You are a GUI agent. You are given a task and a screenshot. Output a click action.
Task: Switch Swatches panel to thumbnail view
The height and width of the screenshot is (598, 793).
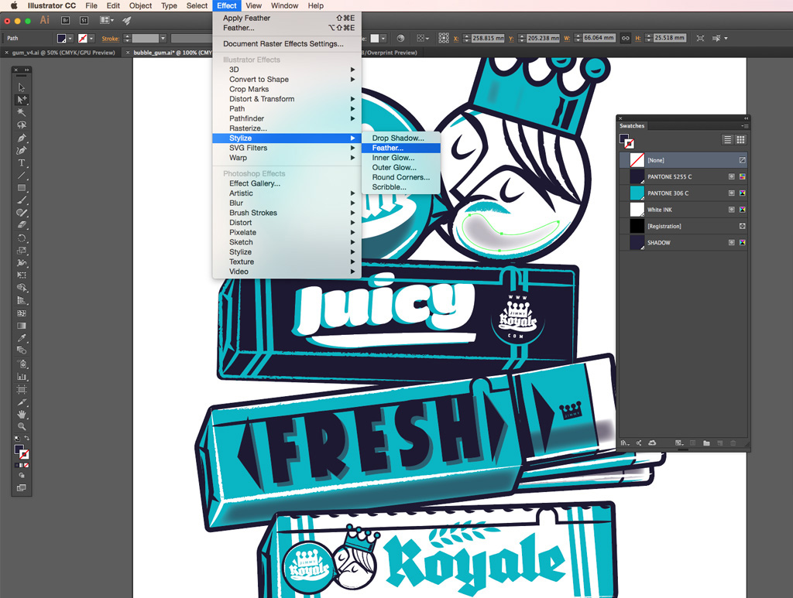coord(740,139)
